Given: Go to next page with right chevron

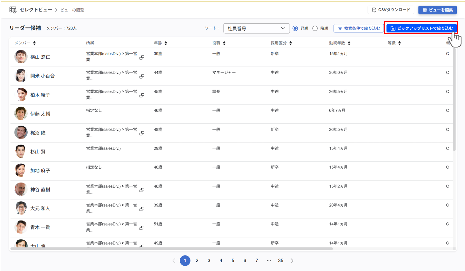Looking at the screenshot, I should (x=292, y=261).
